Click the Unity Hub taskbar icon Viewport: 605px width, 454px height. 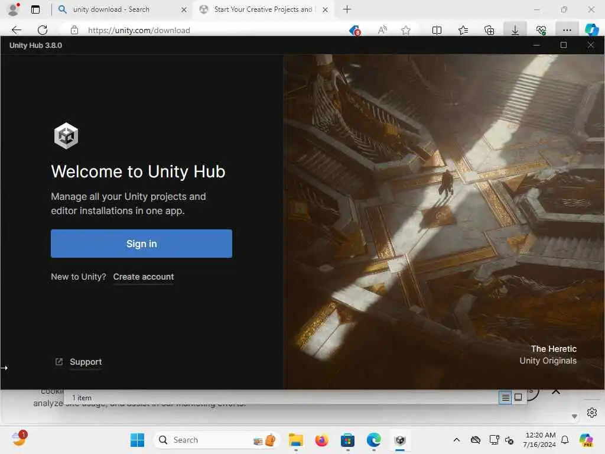[x=400, y=440]
